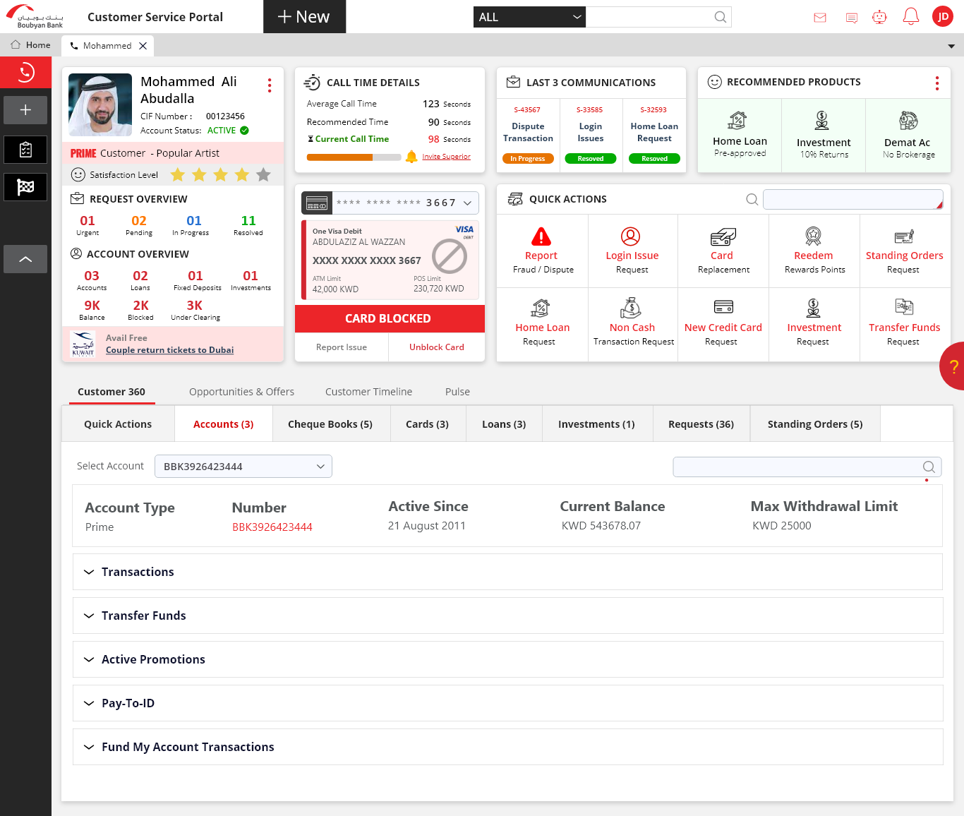Click the Redeem Rewards Points action
Screen dimensions: 964x816
tap(814, 251)
